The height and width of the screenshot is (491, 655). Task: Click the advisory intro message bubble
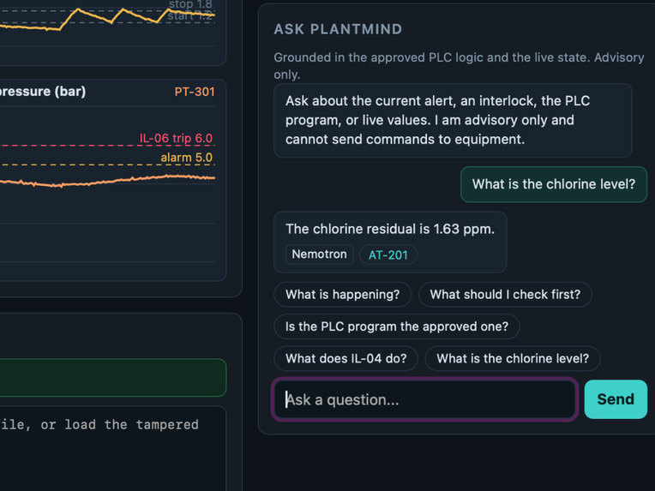click(453, 120)
